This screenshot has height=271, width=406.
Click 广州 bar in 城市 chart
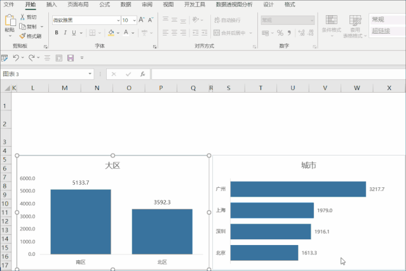(298, 189)
